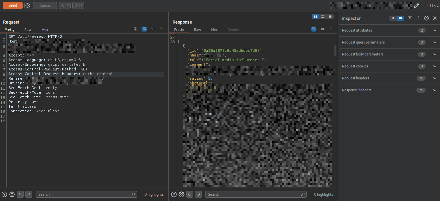
Task: Go to next search match in Response
Action: [x=199, y=194]
